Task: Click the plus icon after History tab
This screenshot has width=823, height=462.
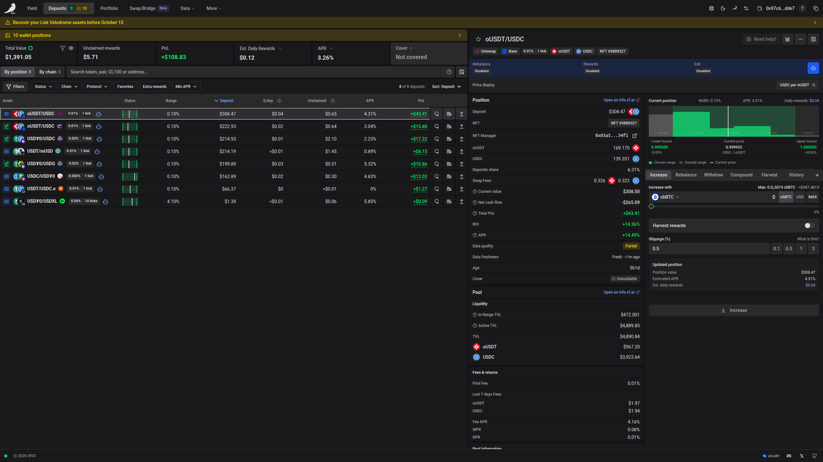Action: coord(817,175)
